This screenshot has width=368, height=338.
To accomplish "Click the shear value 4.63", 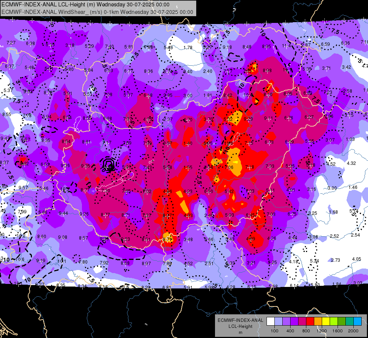I will point(188,215).
